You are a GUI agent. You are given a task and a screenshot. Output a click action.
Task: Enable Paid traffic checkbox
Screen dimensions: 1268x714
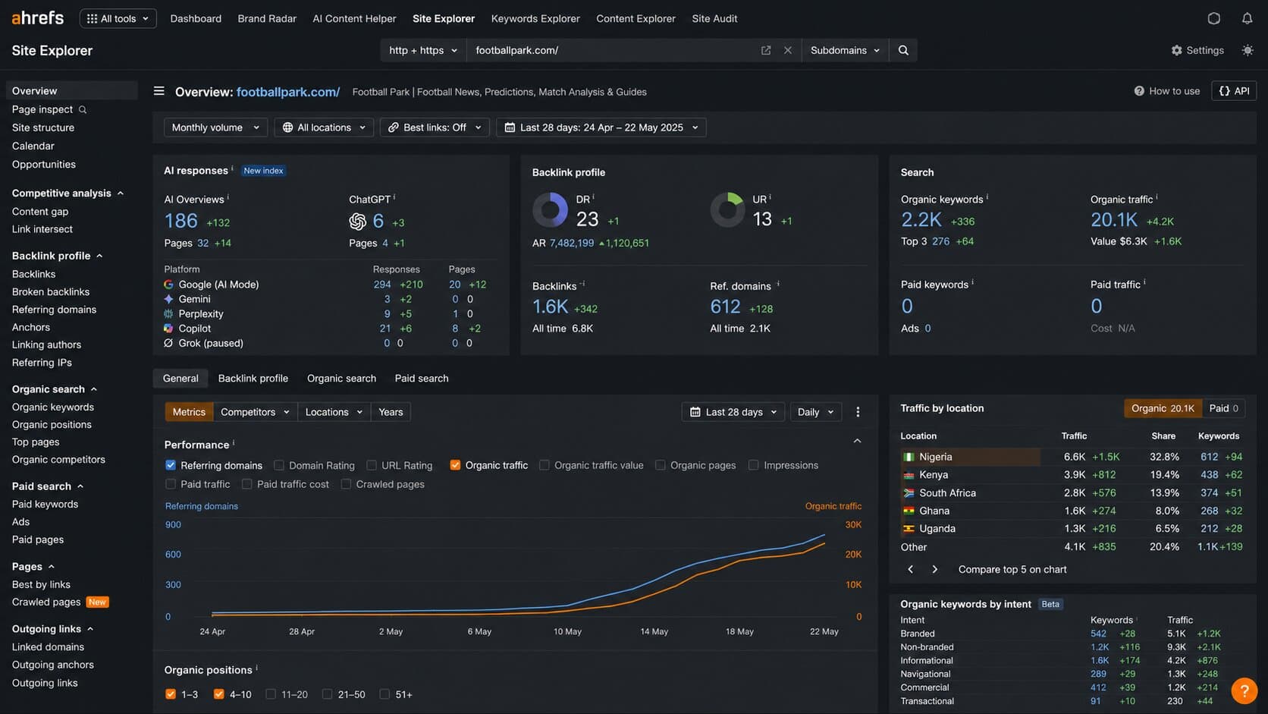point(171,484)
